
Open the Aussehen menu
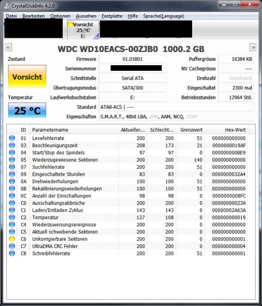click(86, 16)
